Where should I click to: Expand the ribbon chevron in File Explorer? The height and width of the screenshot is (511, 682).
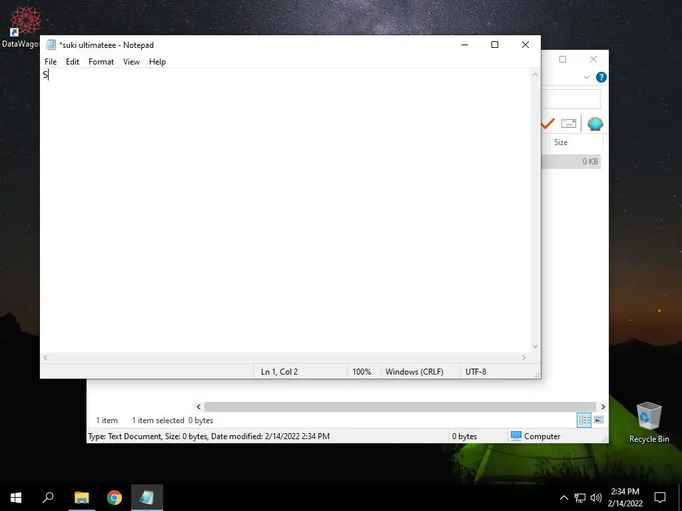click(586, 77)
